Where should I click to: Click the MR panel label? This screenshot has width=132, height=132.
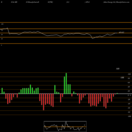click(x=118, y=69)
